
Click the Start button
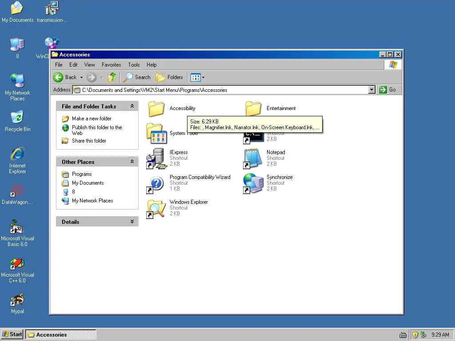12,334
